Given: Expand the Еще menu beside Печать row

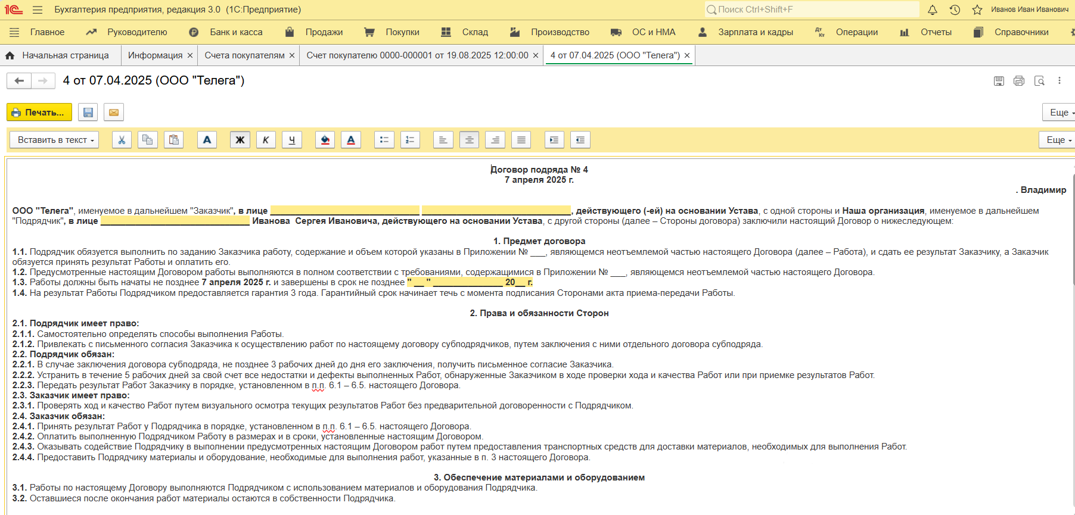Looking at the screenshot, I should [1060, 113].
